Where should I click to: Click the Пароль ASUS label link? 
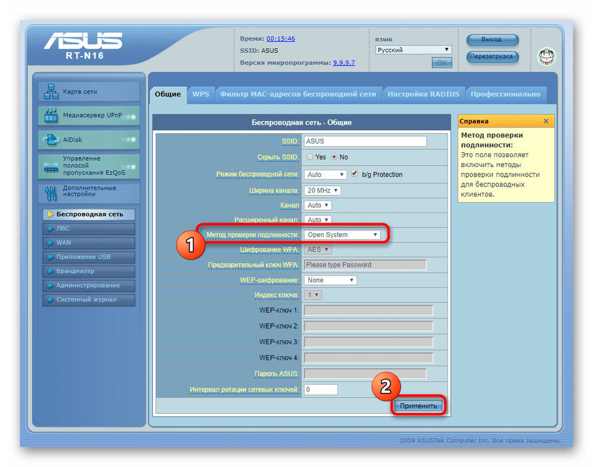click(277, 373)
